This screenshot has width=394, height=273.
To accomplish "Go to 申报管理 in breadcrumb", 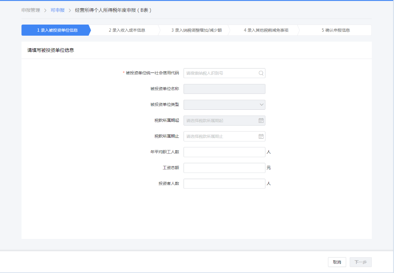I will [31, 10].
